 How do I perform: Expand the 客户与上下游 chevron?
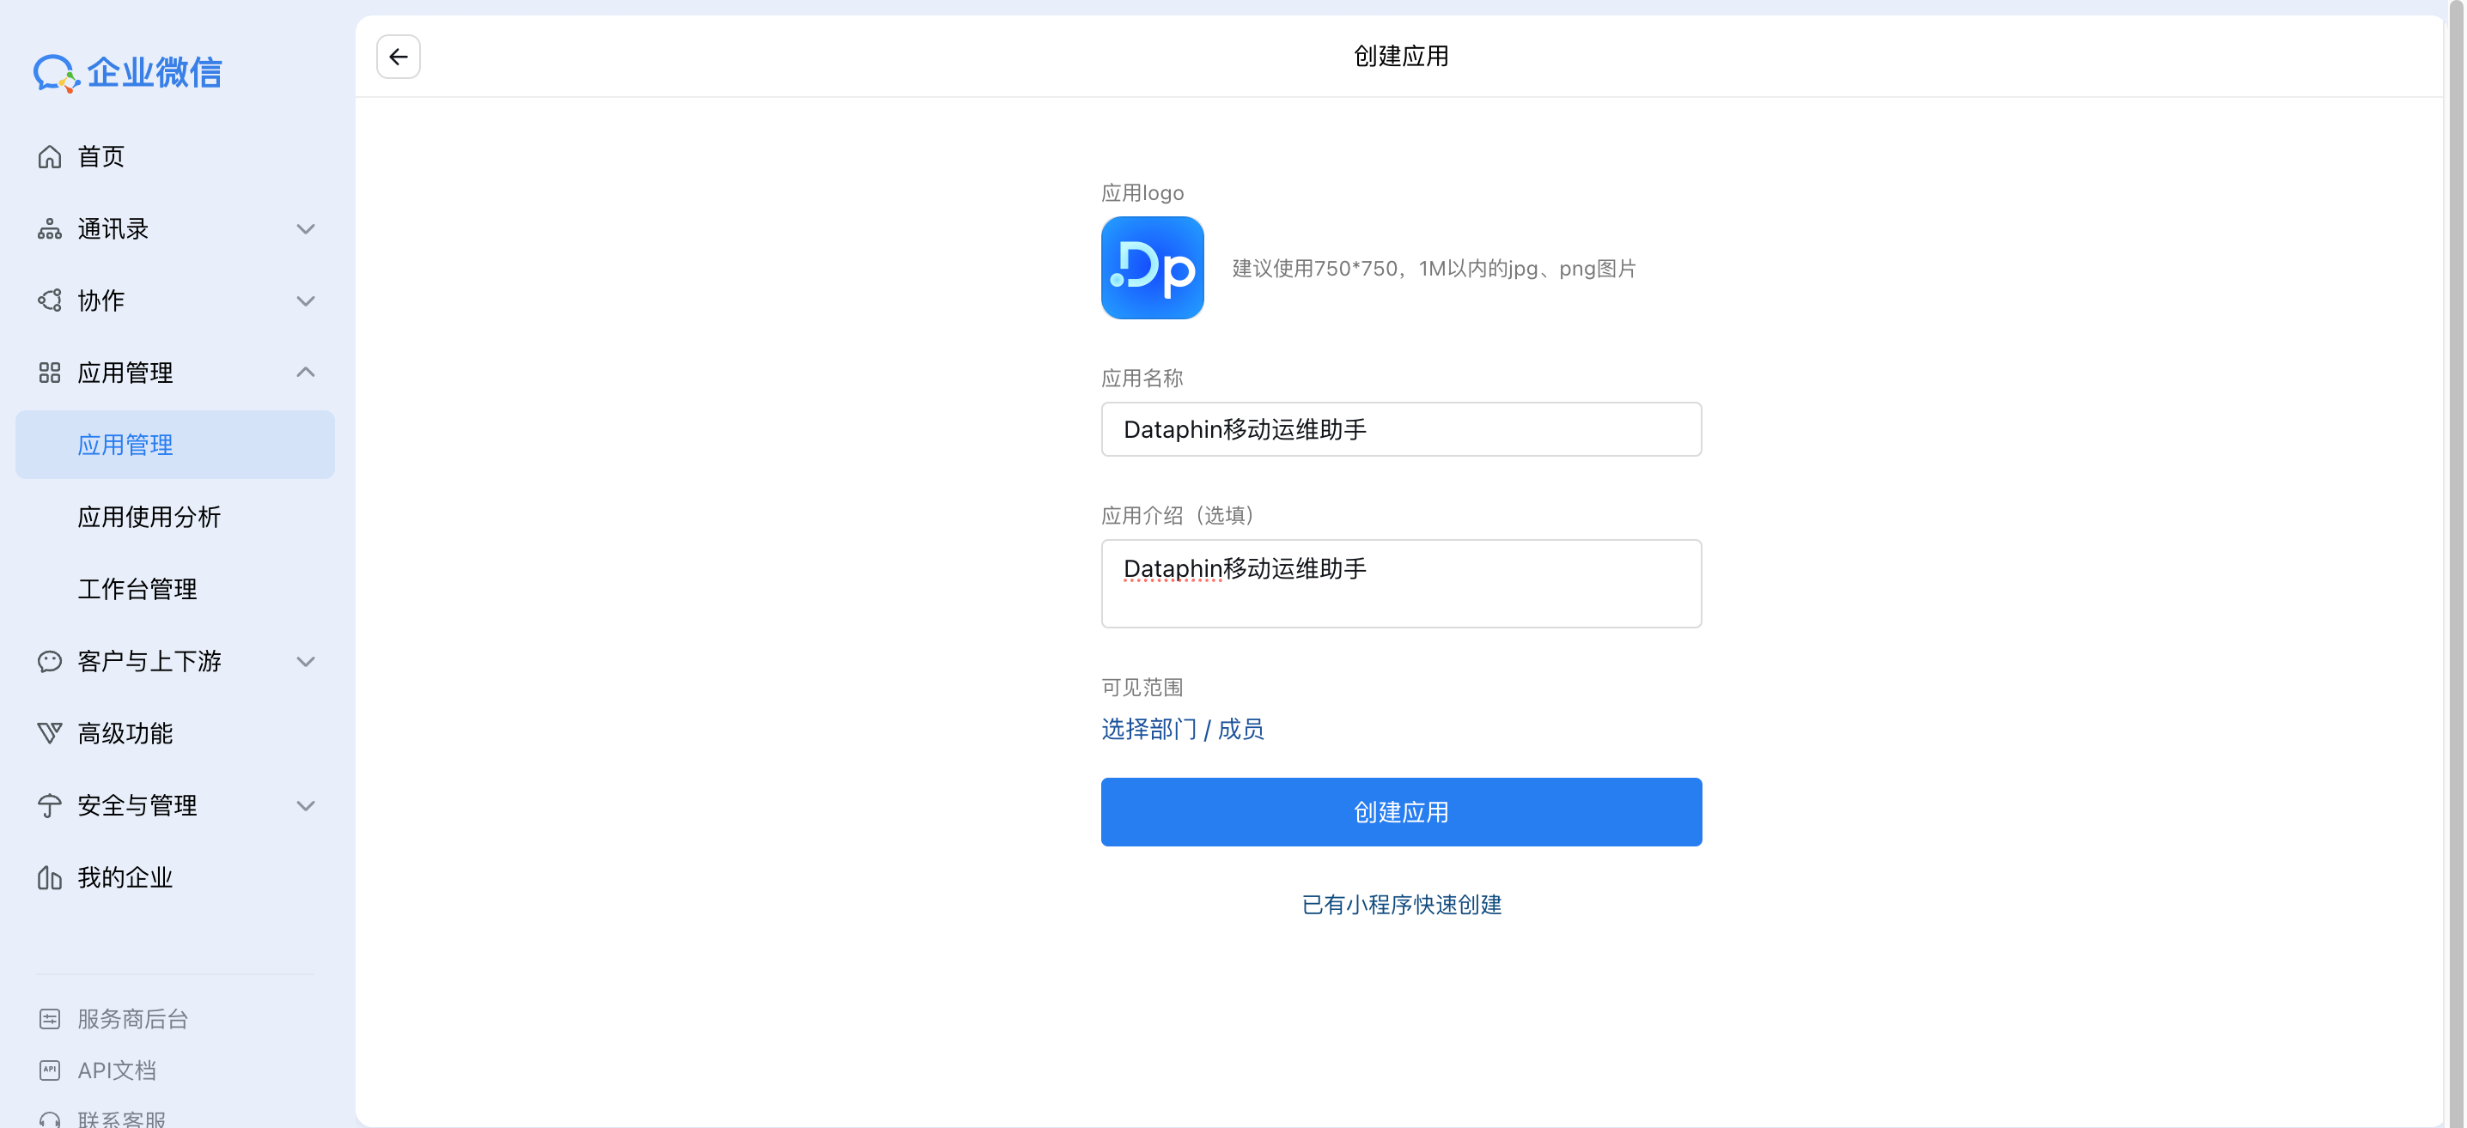[x=306, y=661]
